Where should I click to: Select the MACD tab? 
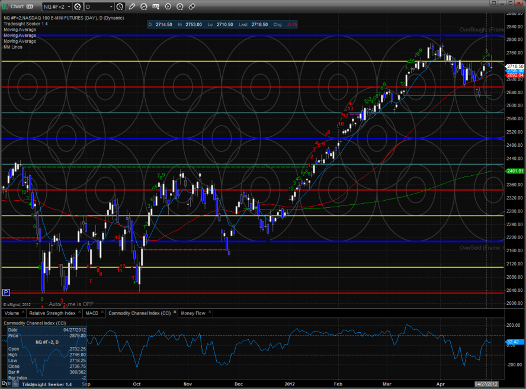92,313
